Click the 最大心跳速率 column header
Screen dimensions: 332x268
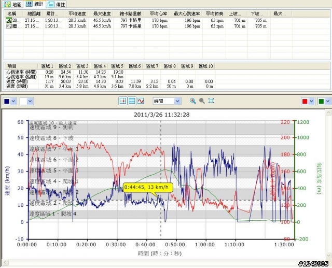coord(186,14)
